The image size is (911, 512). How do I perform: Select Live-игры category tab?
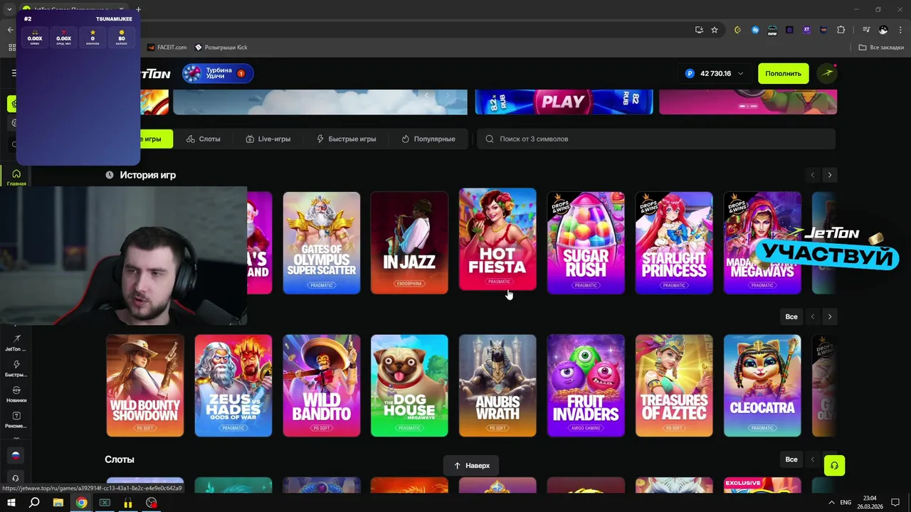(x=268, y=139)
